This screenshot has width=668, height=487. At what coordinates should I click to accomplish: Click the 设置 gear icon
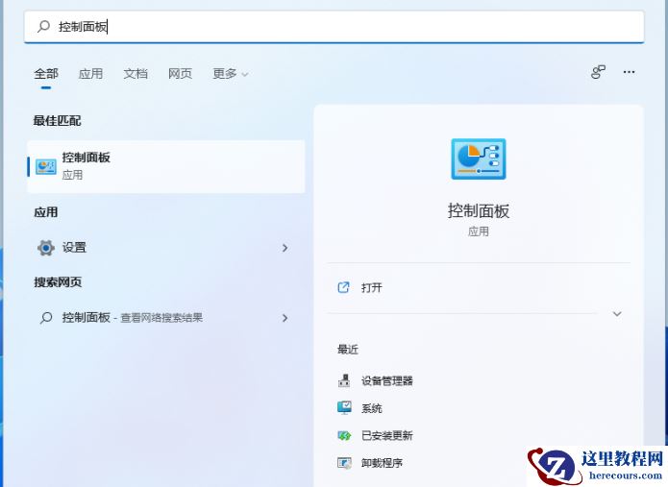pyautogui.click(x=46, y=248)
